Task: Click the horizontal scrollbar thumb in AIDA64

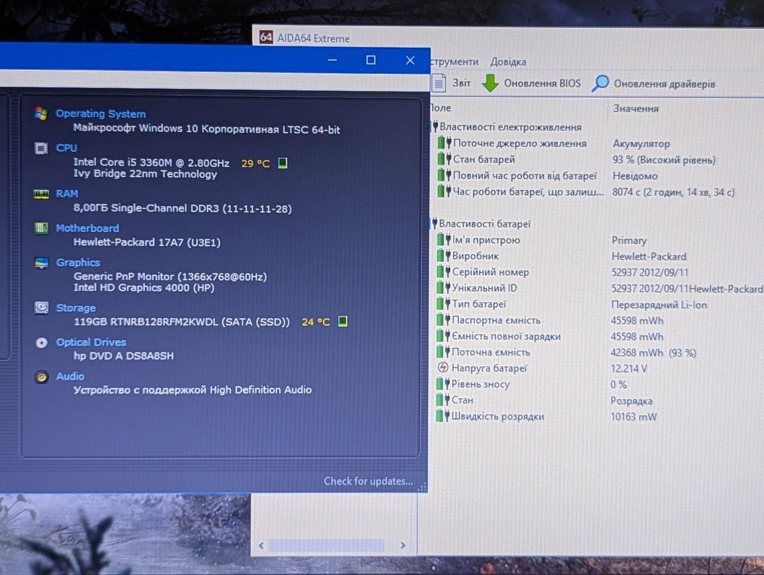Action: pos(326,545)
